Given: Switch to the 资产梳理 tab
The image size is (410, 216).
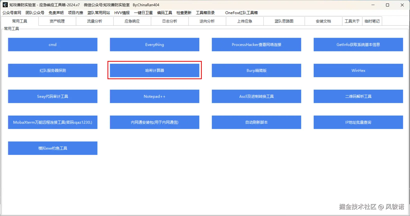Looking at the screenshot, I should 57,21.
